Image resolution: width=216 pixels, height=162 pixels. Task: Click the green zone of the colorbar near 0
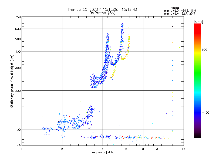[198, 78]
